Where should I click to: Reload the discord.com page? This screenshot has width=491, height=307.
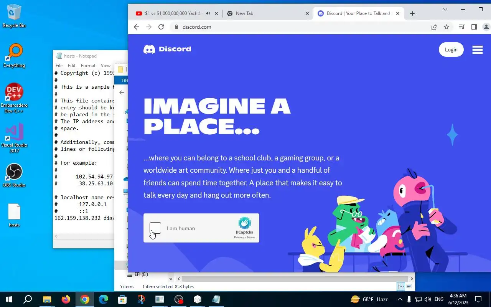tap(161, 27)
